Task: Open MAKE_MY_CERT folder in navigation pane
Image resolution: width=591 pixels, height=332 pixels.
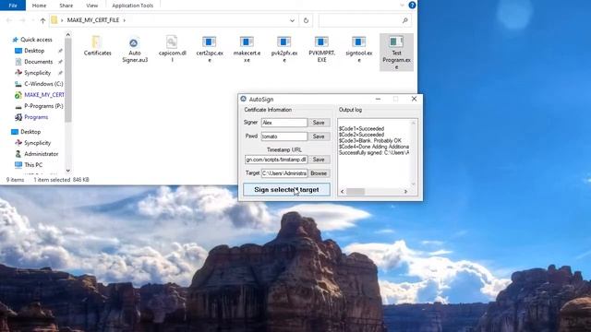Action: (x=43, y=95)
